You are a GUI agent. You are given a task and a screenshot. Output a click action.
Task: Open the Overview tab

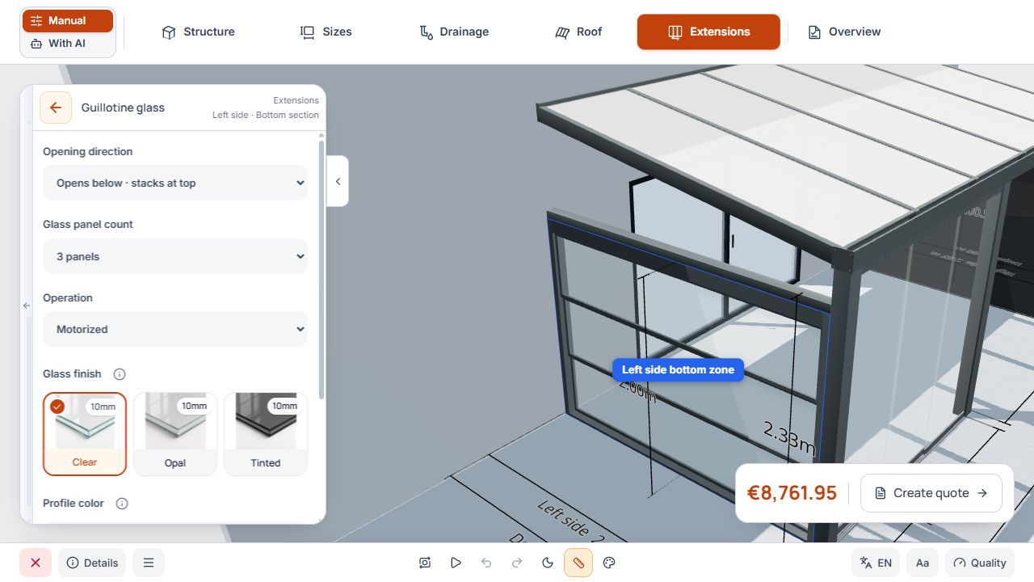click(844, 32)
